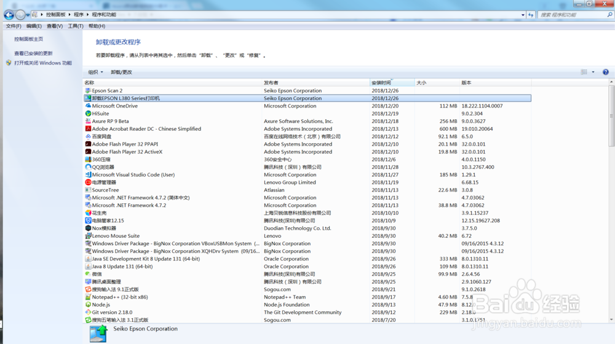
Task: Click the 微信 program icon
Action: coord(88,274)
